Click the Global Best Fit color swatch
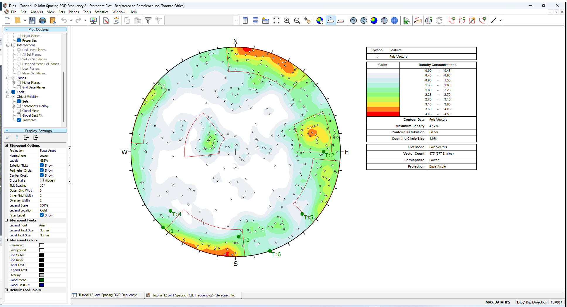 click(x=42, y=285)
